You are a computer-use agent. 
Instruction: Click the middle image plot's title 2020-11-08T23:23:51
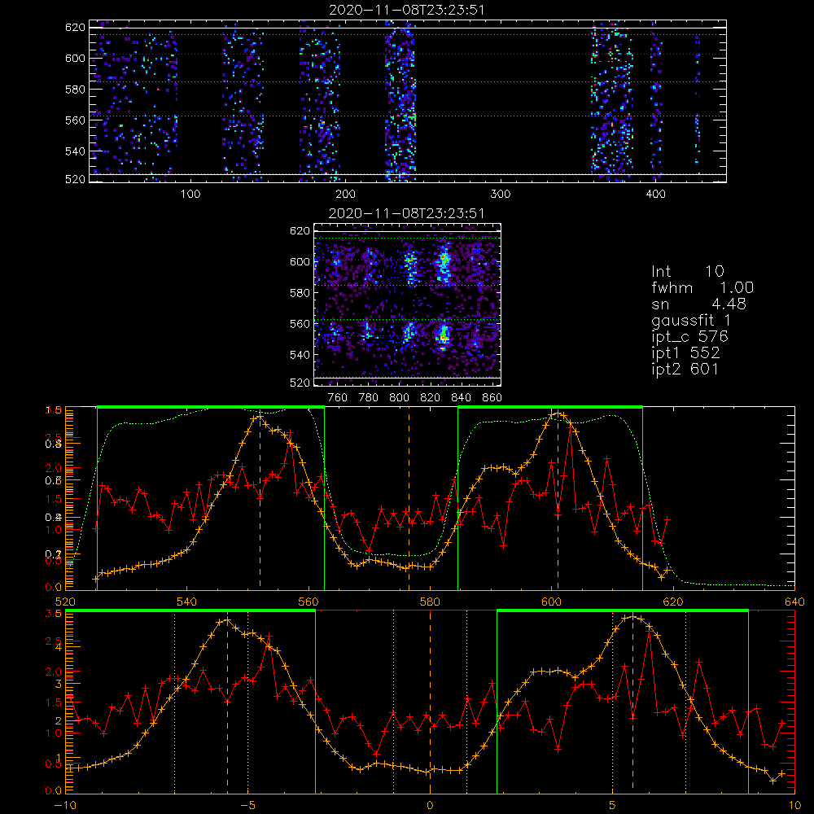pyautogui.click(x=406, y=213)
